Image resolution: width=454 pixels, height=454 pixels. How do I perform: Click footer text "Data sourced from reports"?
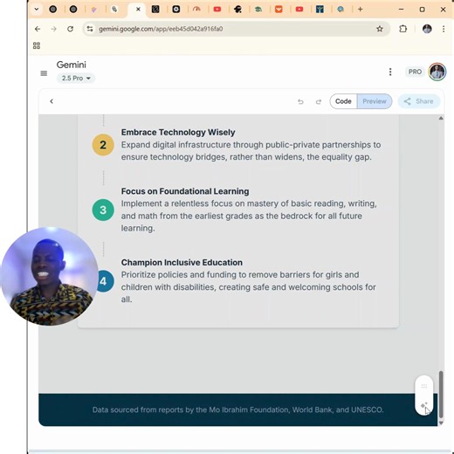[237, 409]
